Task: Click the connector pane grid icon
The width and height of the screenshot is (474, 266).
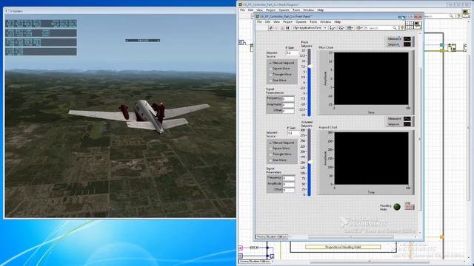Action: point(410,24)
